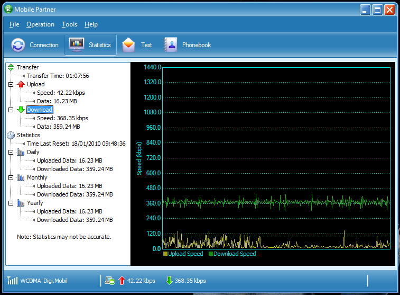This screenshot has height=295, width=400.
Task: Click the status bar 368.35 kbps value
Action: [190, 281]
